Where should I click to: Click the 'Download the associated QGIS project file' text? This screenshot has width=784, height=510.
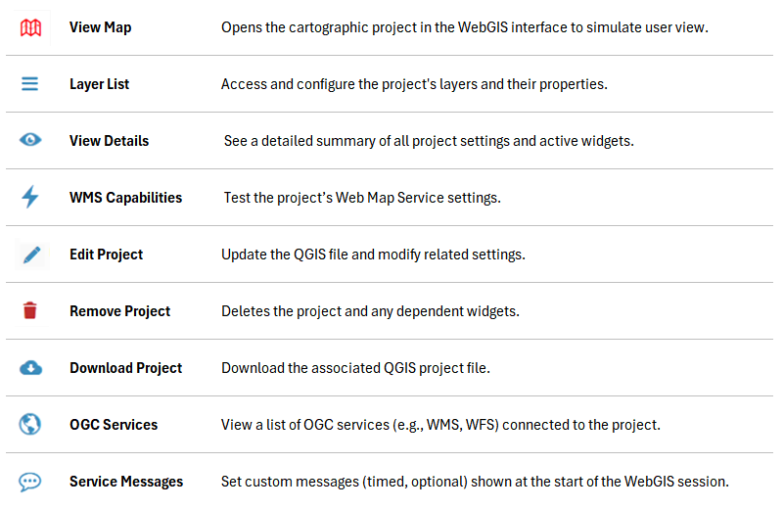tap(355, 368)
